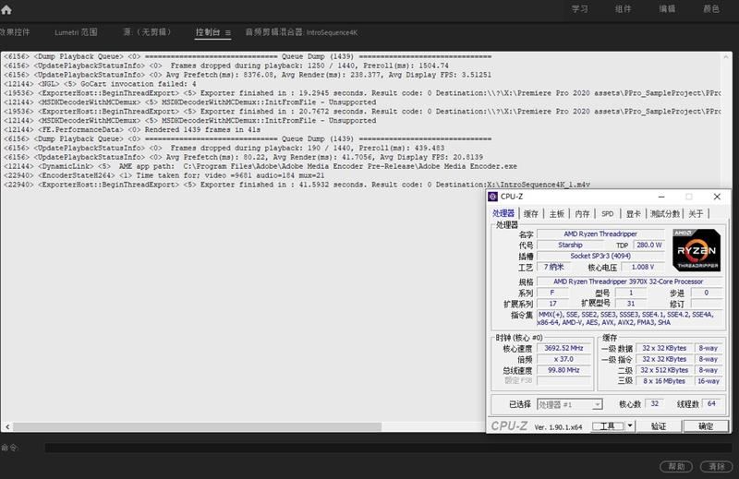Screen dimensions: 739x479
Task: Open the 效果控件 panel tab
Action: click(15, 32)
